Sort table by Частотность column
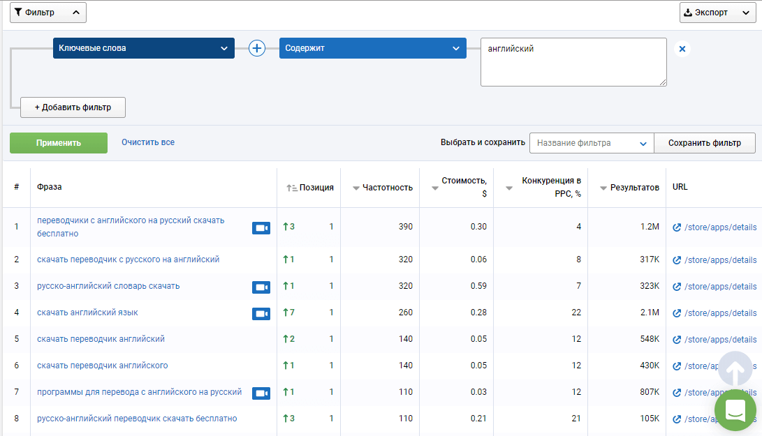The width and height of the screenshot is (762, 436). (x=383, y=188)
